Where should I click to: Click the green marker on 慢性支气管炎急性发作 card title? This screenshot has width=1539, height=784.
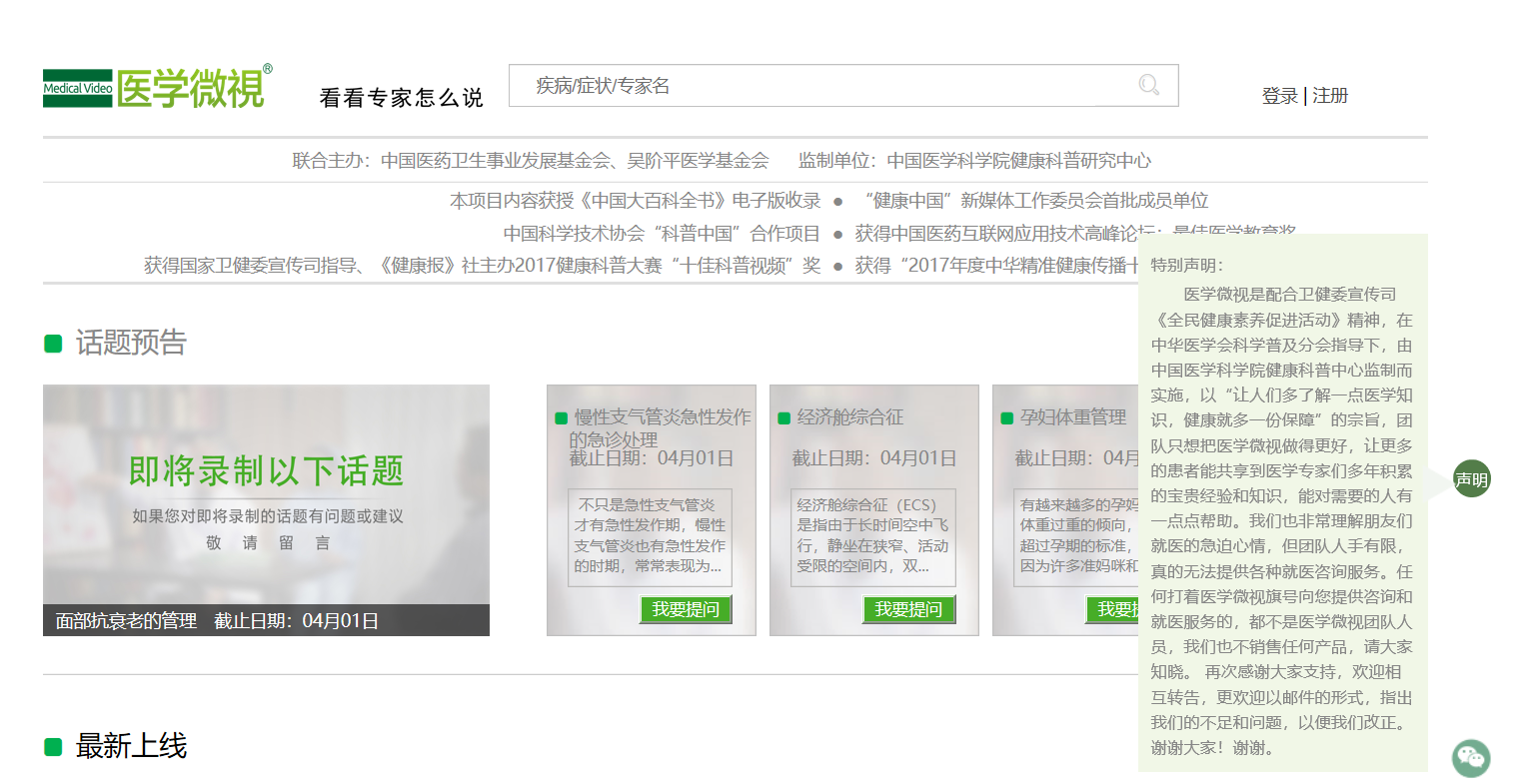point(561,417)
